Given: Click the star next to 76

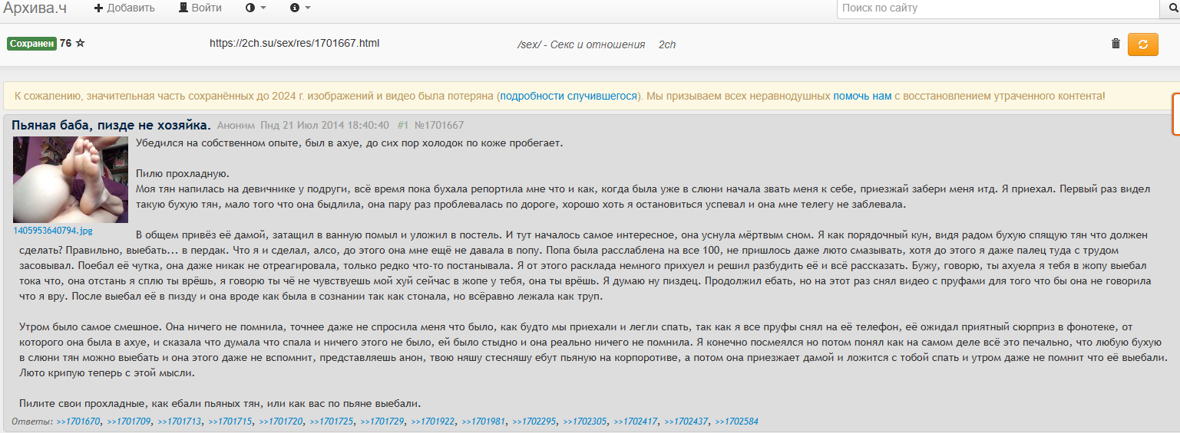Looking at the screenshot, I should pos(80,43).
